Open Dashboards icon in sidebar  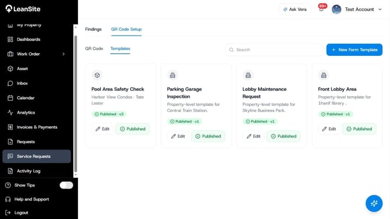click(x=10, y=40)
